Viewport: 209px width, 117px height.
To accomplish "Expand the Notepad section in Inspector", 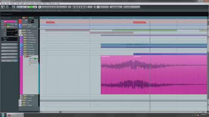I will [9, 57].
